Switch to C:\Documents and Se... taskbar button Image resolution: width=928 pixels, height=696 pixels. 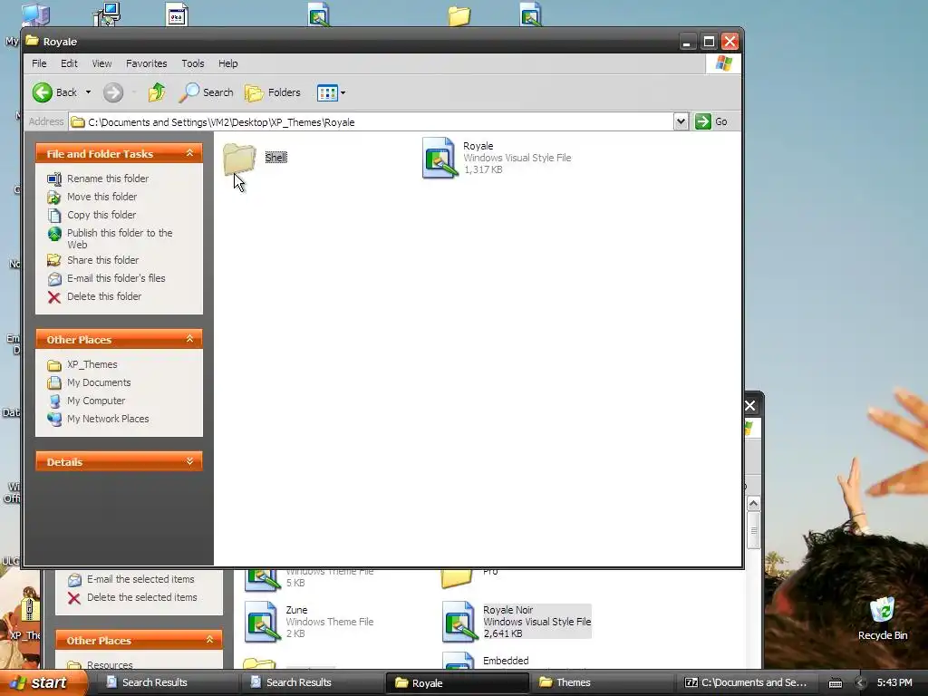click(x=747, y=682)
